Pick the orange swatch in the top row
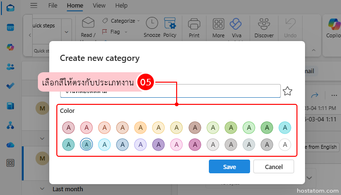Image resolution: width=341 pixels, height=195 pixels. click(141, 127)
